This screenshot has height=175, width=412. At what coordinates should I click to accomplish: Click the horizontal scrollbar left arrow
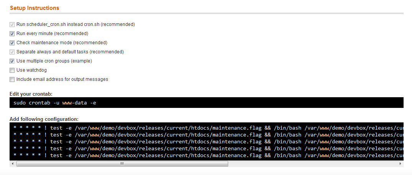[13, 164]
